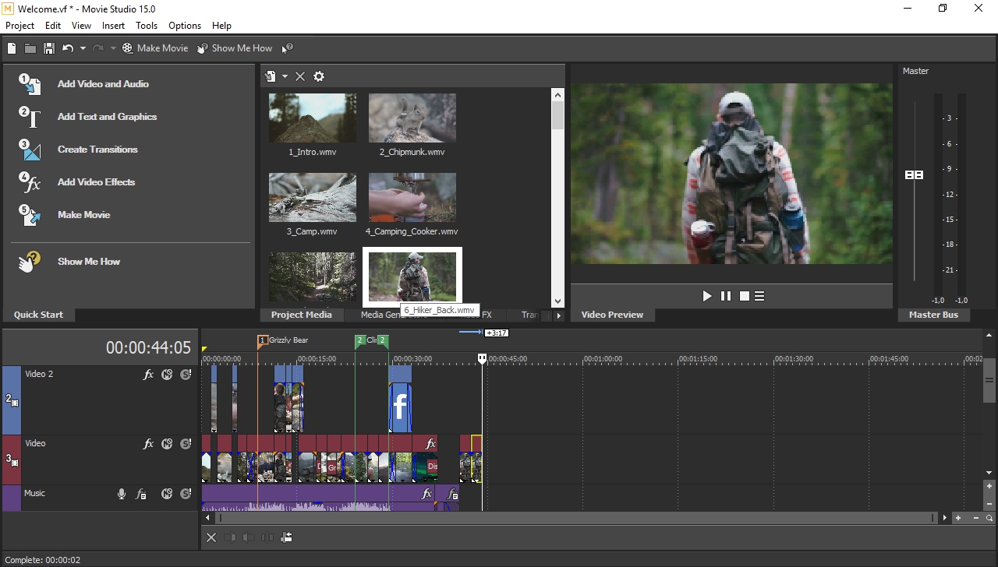Click the Save project icon in toolbar

click(x=48, y=48)
